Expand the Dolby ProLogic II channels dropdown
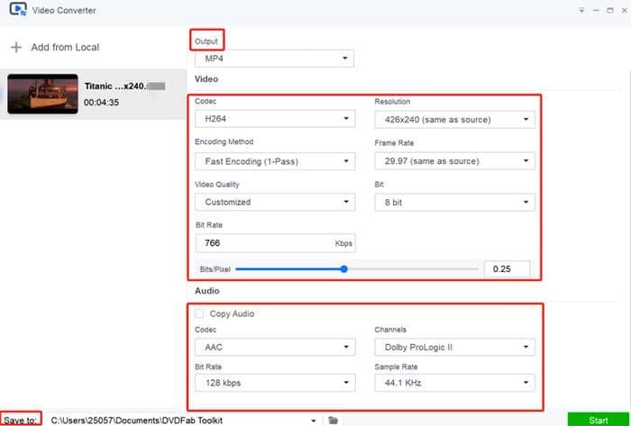This screenshot has height=426, width=631. tap(454, 348)
